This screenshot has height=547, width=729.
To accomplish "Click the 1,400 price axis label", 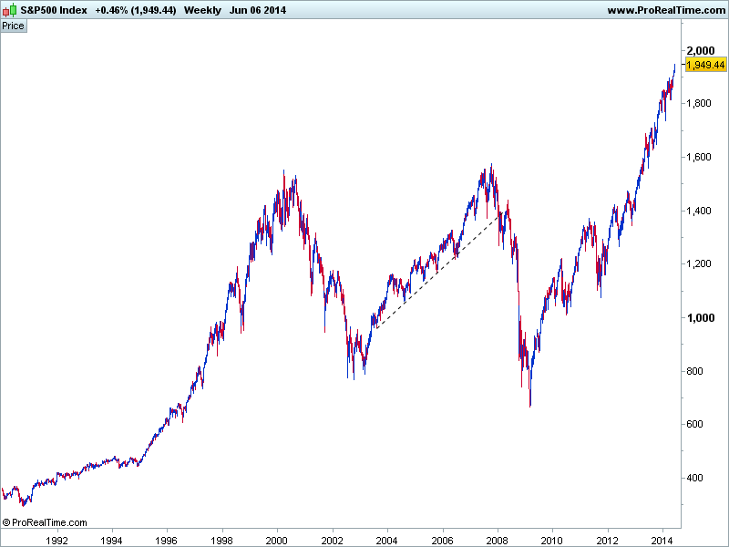I will [699, 211].
